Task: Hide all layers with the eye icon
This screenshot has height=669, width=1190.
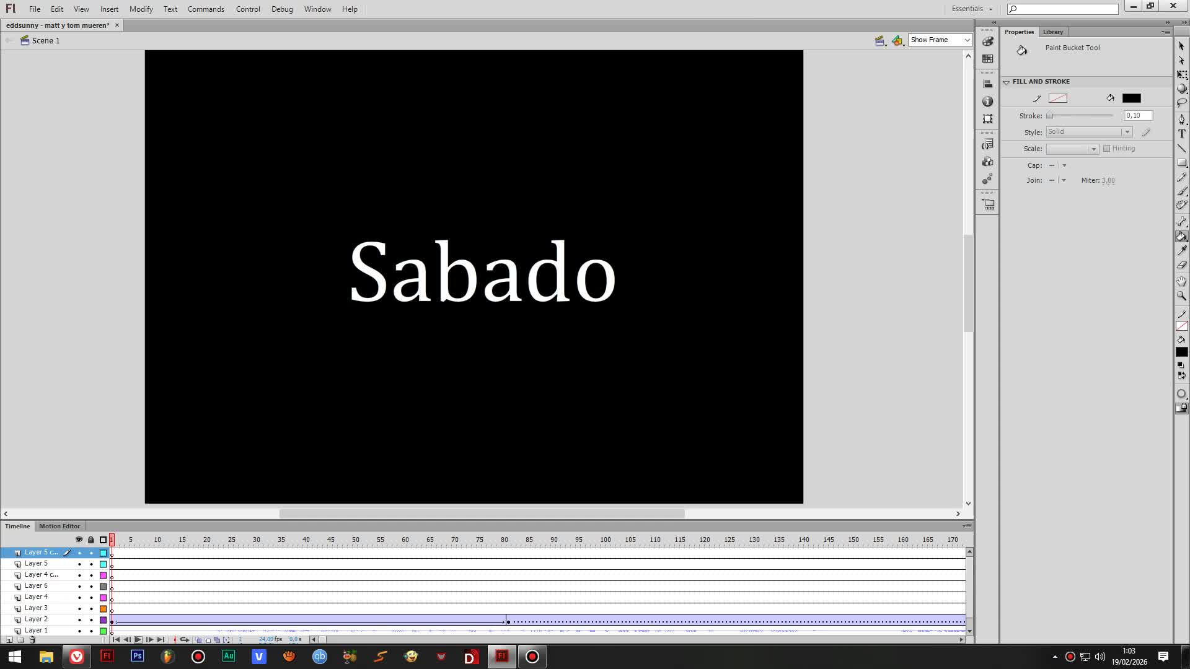Action: pyautogui.click(x=79, y=540)
